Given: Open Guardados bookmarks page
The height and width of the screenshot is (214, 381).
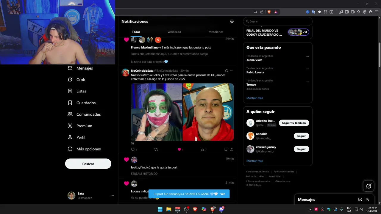Looking at the screenshot, I should tap(82, 103).
